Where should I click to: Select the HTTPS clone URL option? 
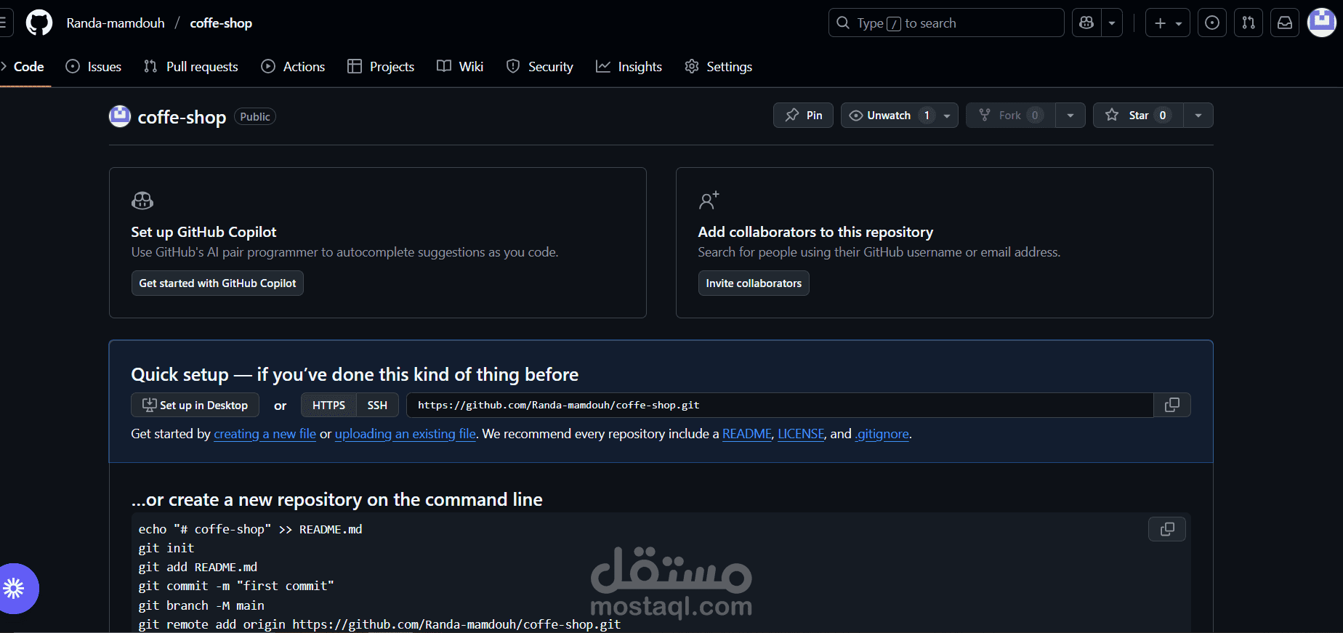click(328, 406)
